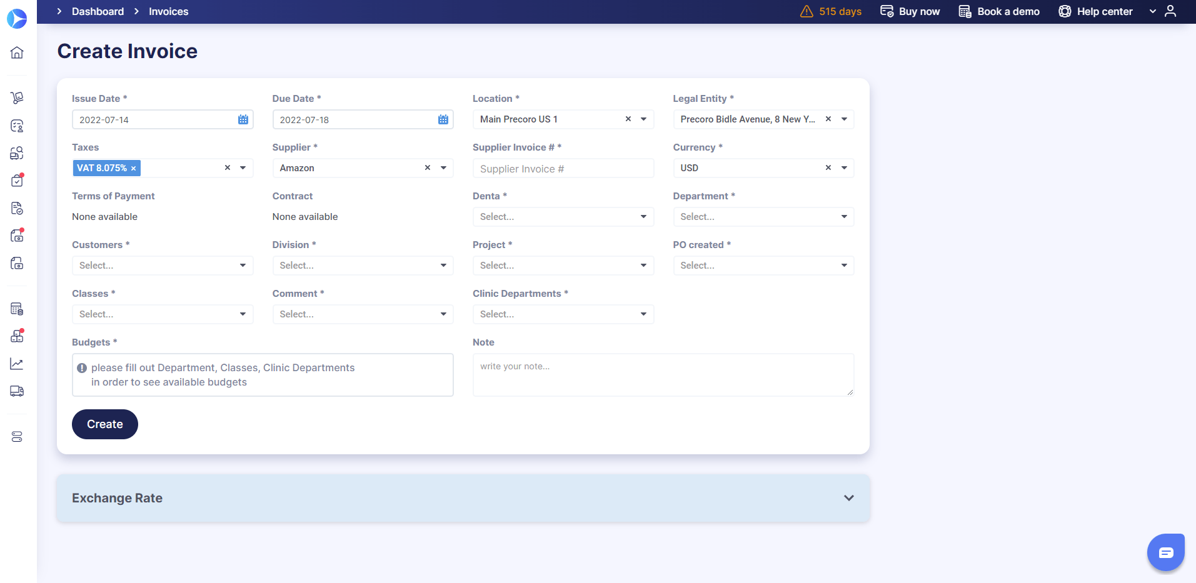The image size is (1196, 583).
Task: Open the hand cart purchasing sidebar icon
Action: pos(17,97)
